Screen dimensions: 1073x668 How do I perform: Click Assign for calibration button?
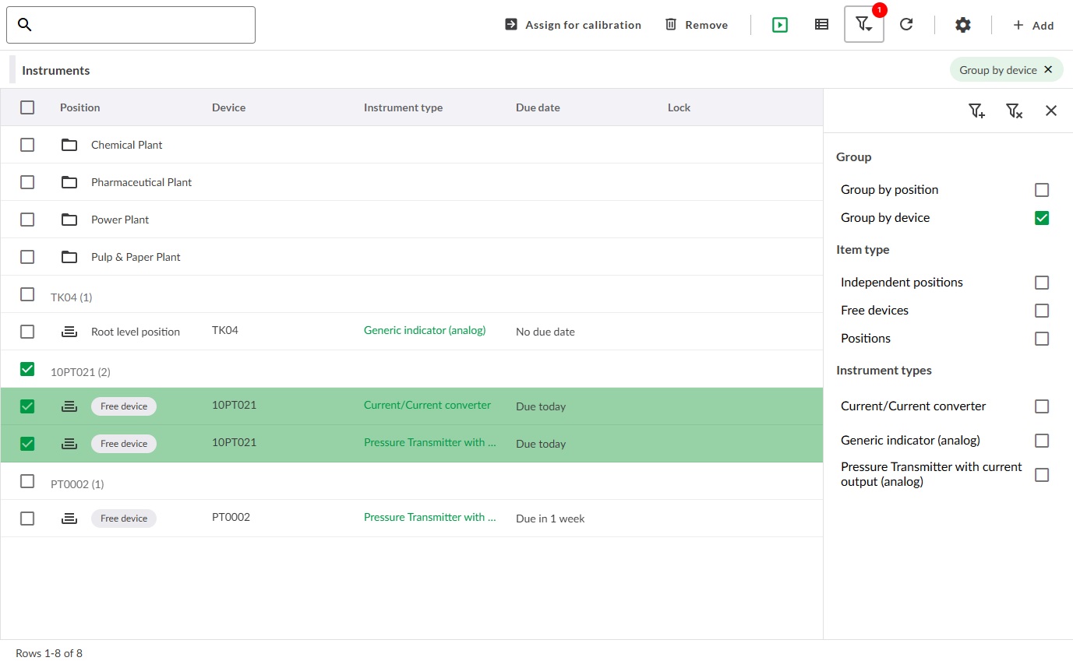click(x=573, y=25)
